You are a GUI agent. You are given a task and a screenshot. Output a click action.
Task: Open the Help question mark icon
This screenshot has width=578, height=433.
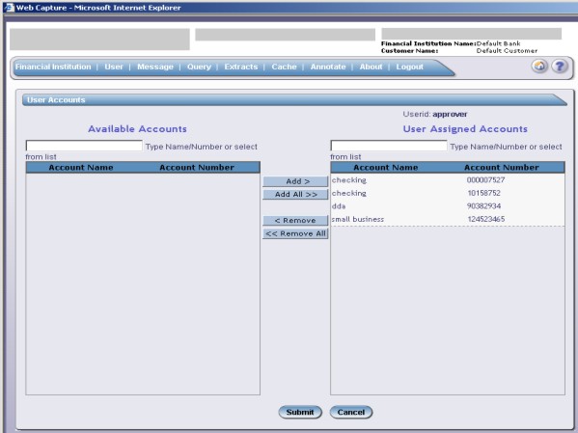(560, 67)
